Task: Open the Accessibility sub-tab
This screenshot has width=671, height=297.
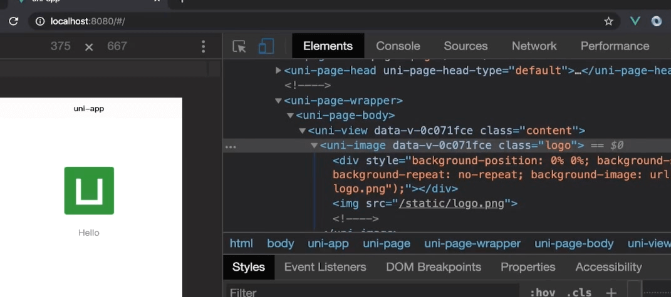Action: coord(608,267)
